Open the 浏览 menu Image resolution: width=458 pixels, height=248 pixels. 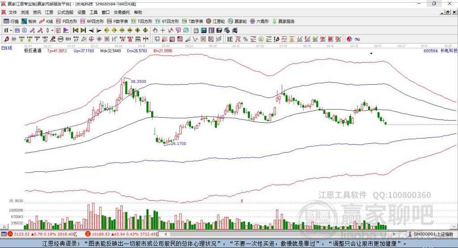pyautogui.click(x=25, y=12)
